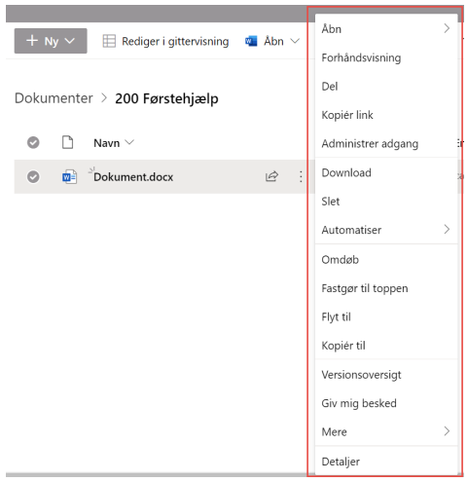Select Download from the context menu
The width and height of the screenshot is (468, 482).
386,172
